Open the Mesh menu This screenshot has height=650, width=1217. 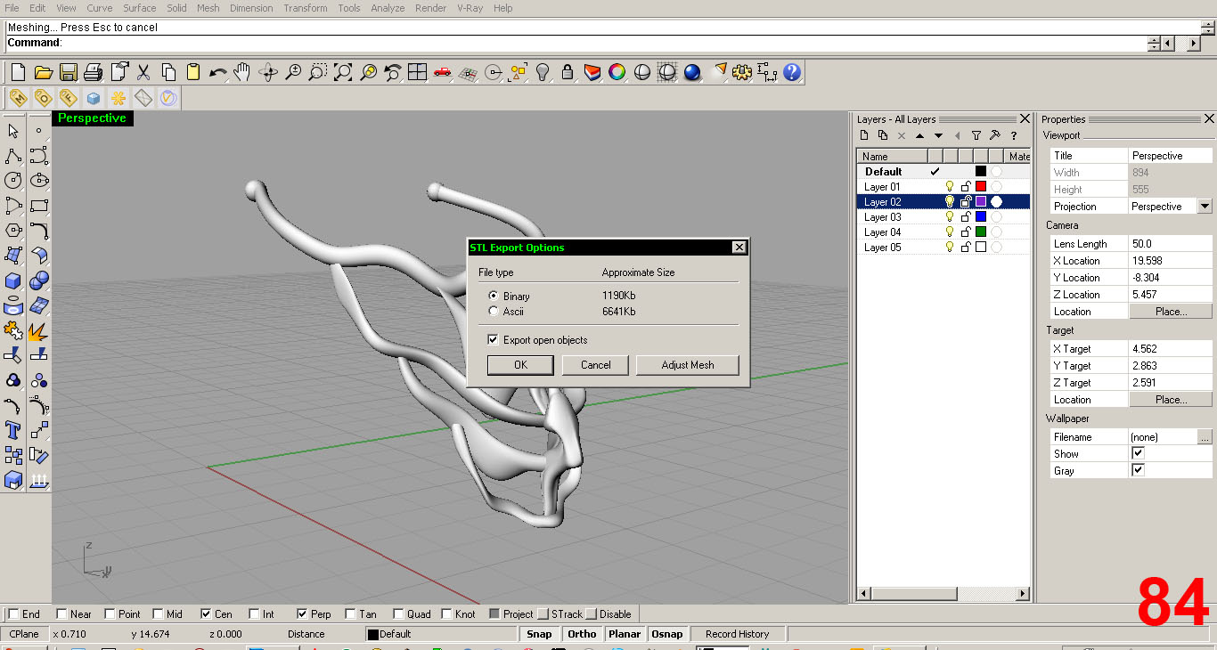[208, 8]
